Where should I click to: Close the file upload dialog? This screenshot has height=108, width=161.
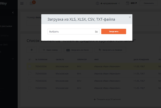coord(130,17)
